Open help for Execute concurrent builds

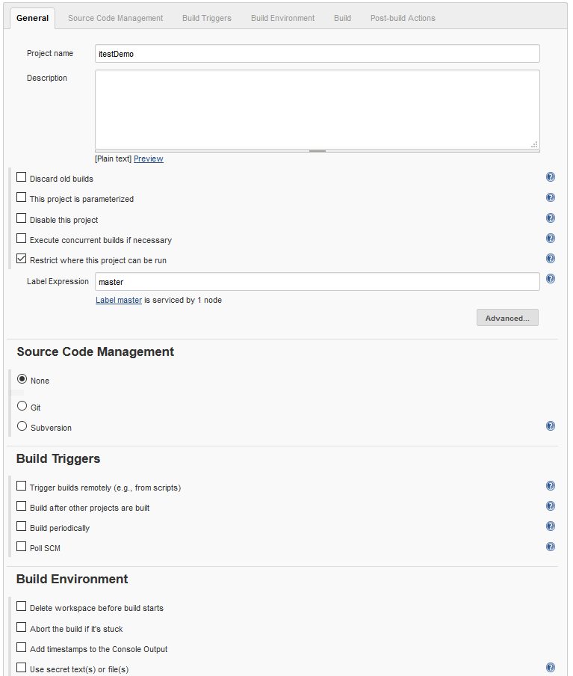point(550,239)
